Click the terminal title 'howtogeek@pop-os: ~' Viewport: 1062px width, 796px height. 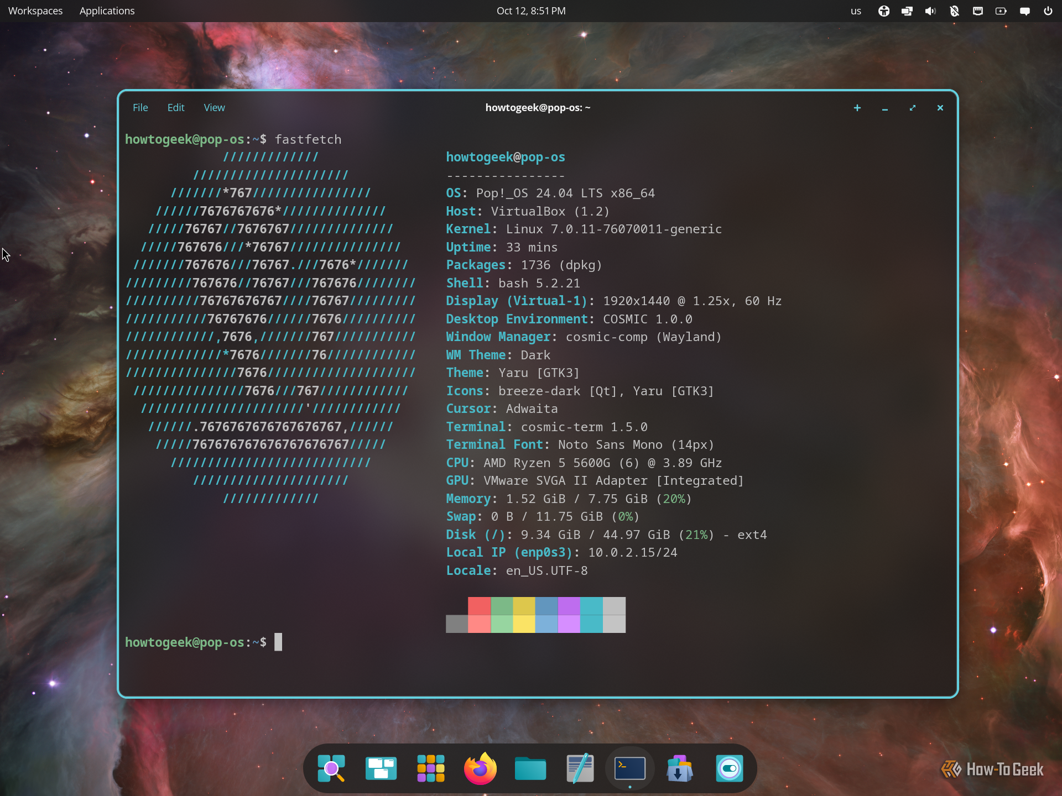[x=538, y=108]
